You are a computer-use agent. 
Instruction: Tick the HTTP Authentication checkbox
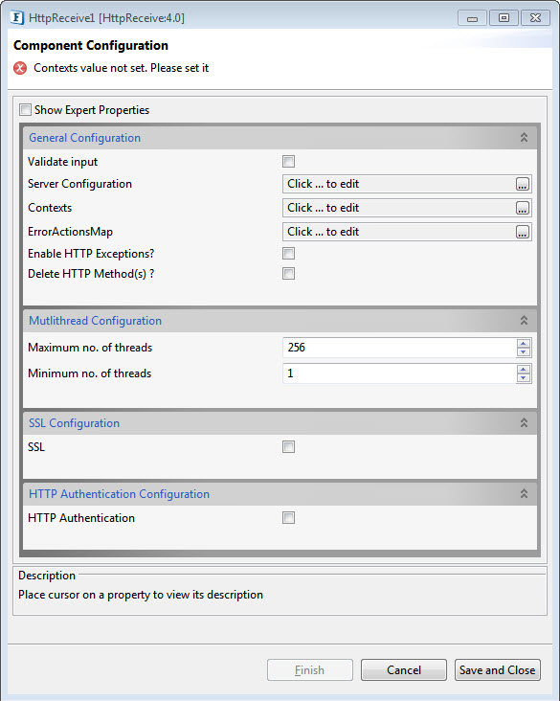click(289, 518)
